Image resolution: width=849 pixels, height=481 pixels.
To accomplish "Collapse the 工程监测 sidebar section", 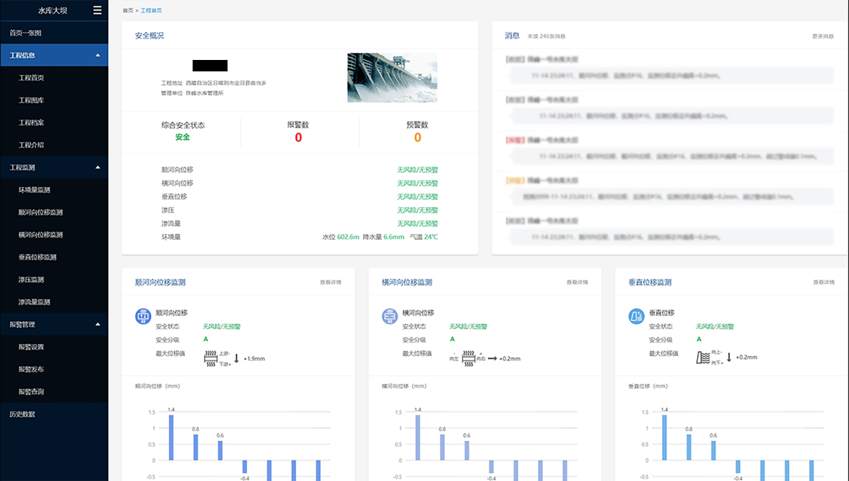I will pos(98,168).
